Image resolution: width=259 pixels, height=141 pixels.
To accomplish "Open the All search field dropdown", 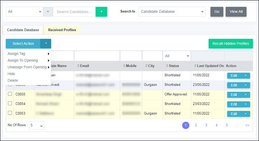I will tap(25, 11).
